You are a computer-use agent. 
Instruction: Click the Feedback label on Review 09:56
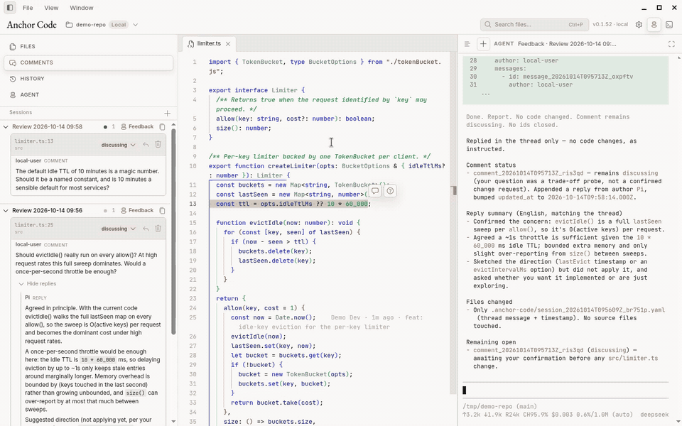(141, 211)
